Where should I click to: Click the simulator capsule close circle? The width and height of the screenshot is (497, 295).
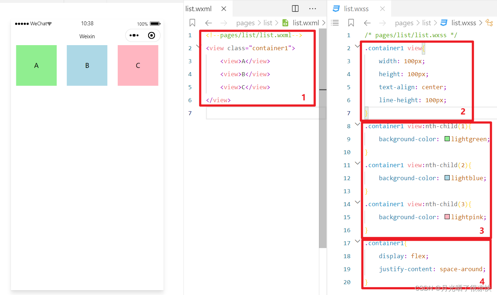coord(152,35)
